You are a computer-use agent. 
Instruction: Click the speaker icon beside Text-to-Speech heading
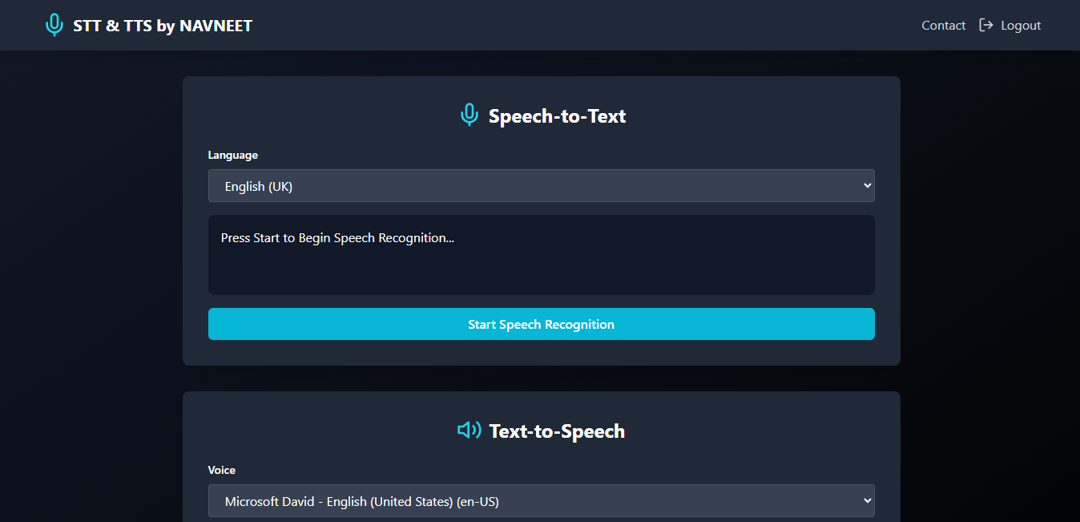[x=469, y=431]
